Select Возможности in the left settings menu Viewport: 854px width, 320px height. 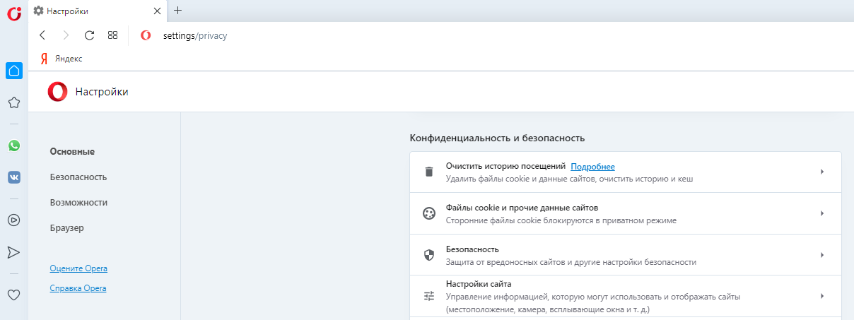tap(78, 202)
